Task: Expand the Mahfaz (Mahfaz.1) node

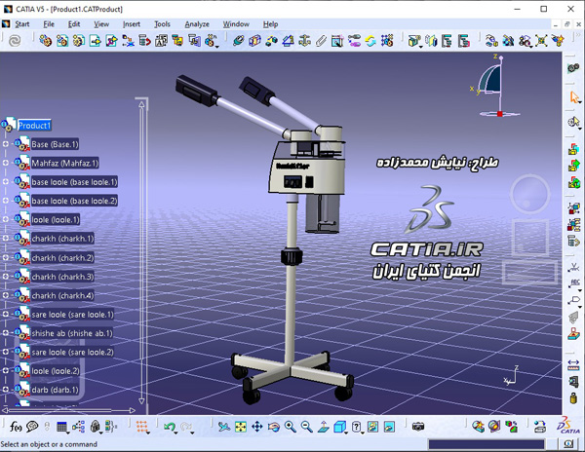Action: (6, 163)
